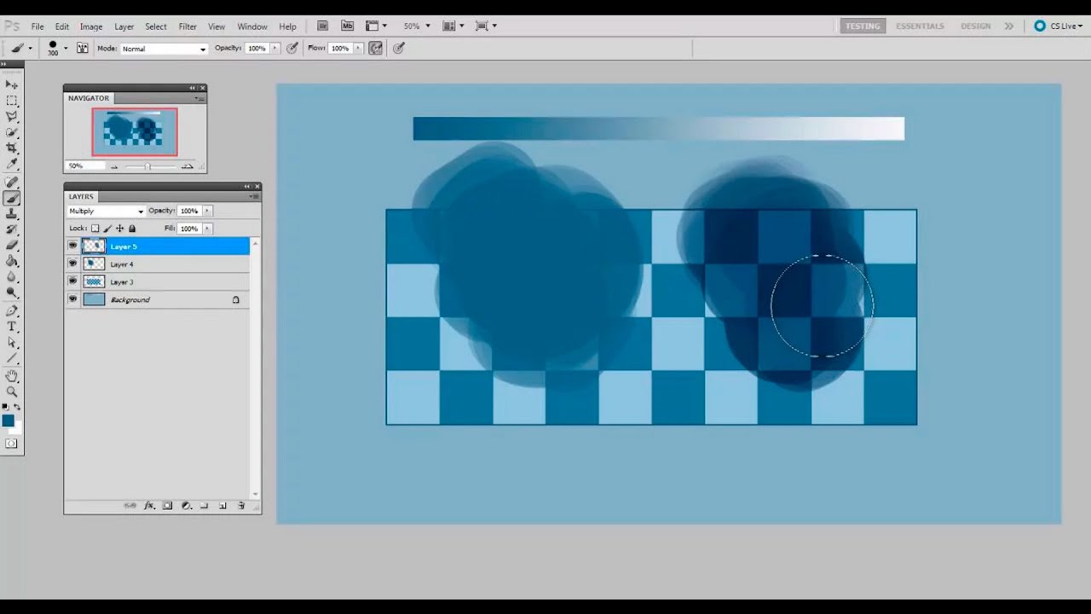
Task: Activate the Testing workspace button
Action: 863,26
